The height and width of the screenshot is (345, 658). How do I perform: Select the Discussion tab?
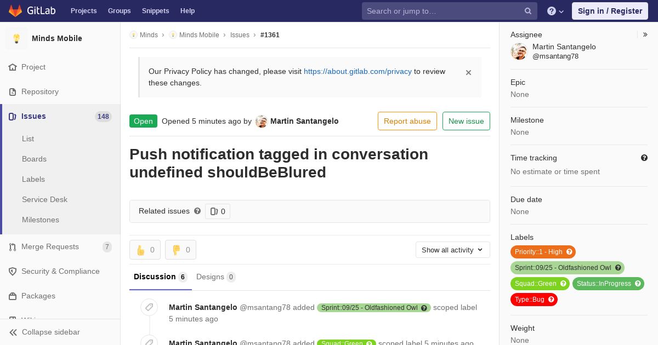tap(161, 277)
